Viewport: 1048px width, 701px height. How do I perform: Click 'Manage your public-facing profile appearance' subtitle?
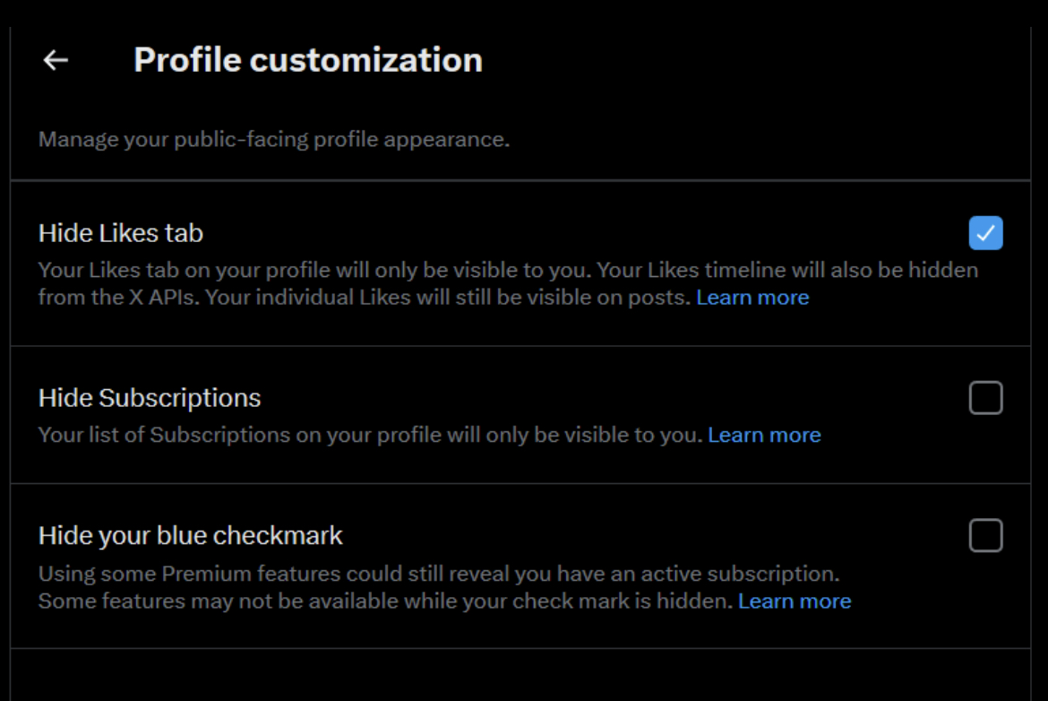click(x=273, y=140)
